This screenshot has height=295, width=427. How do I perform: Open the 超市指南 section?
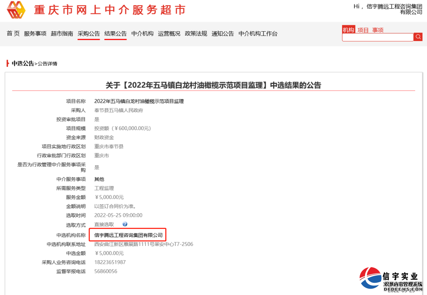point(62,34)
